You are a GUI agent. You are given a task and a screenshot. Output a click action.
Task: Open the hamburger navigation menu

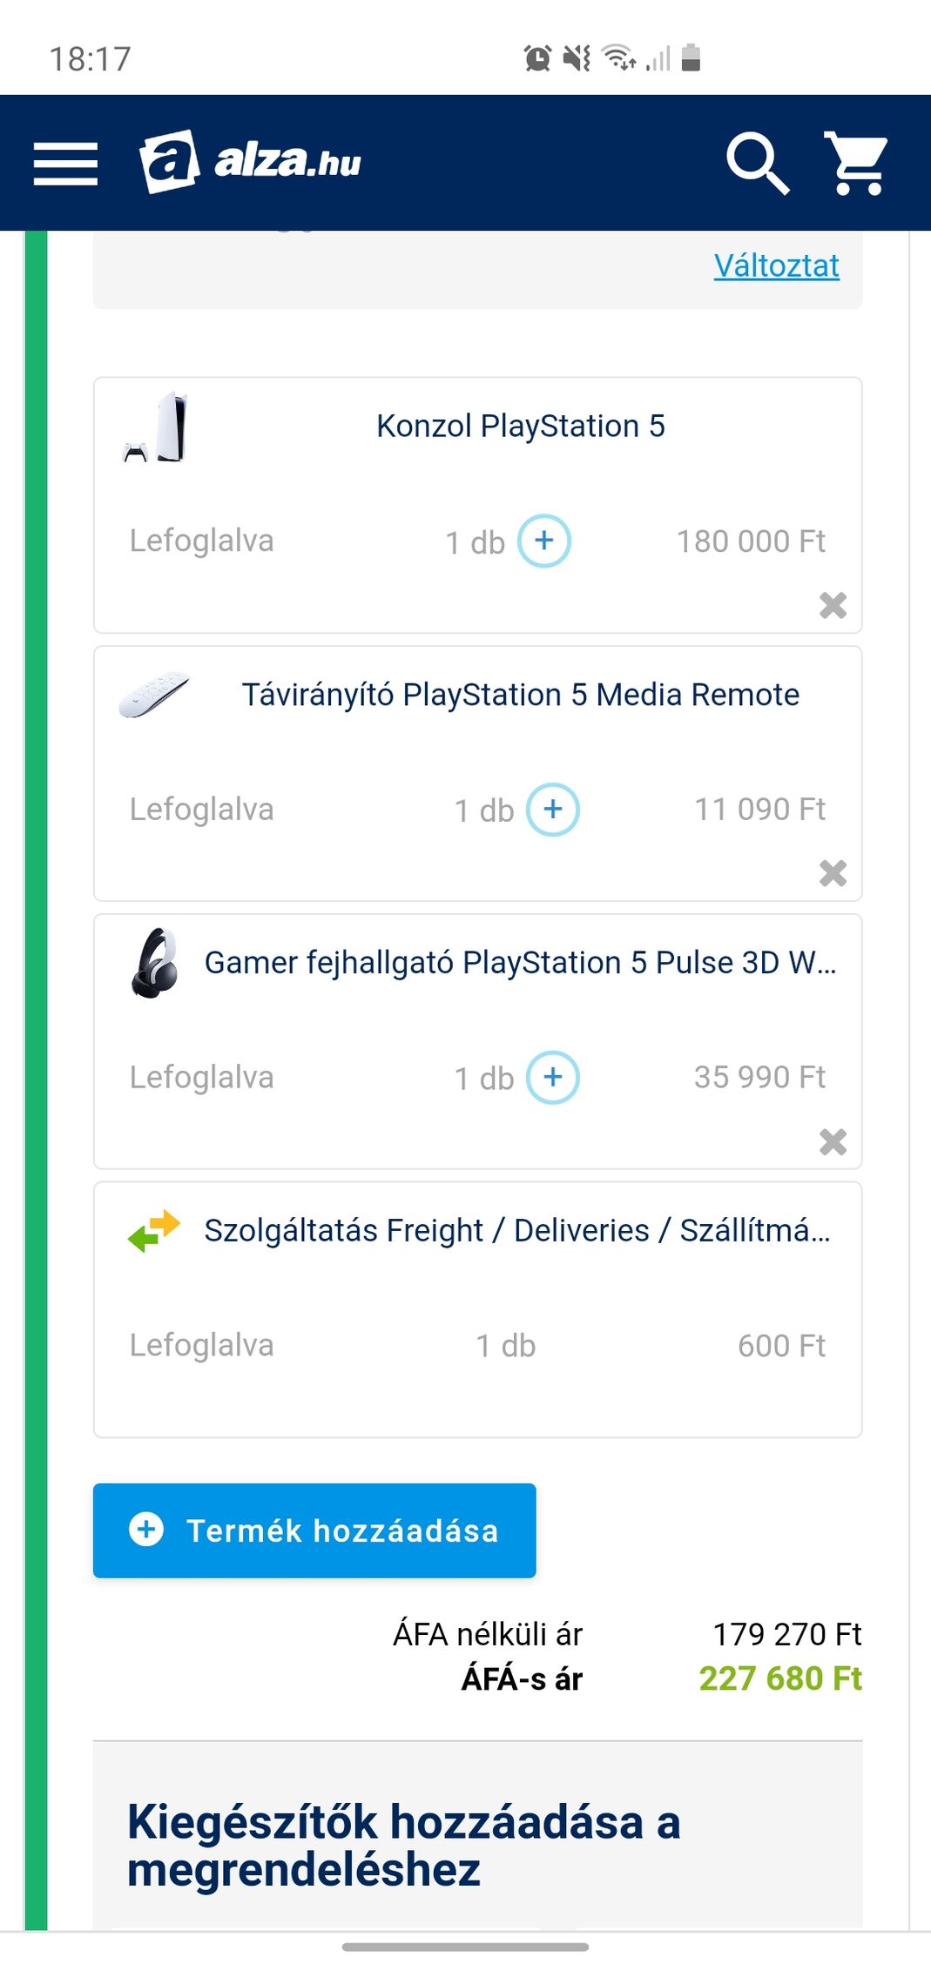(x=65, y=164)
